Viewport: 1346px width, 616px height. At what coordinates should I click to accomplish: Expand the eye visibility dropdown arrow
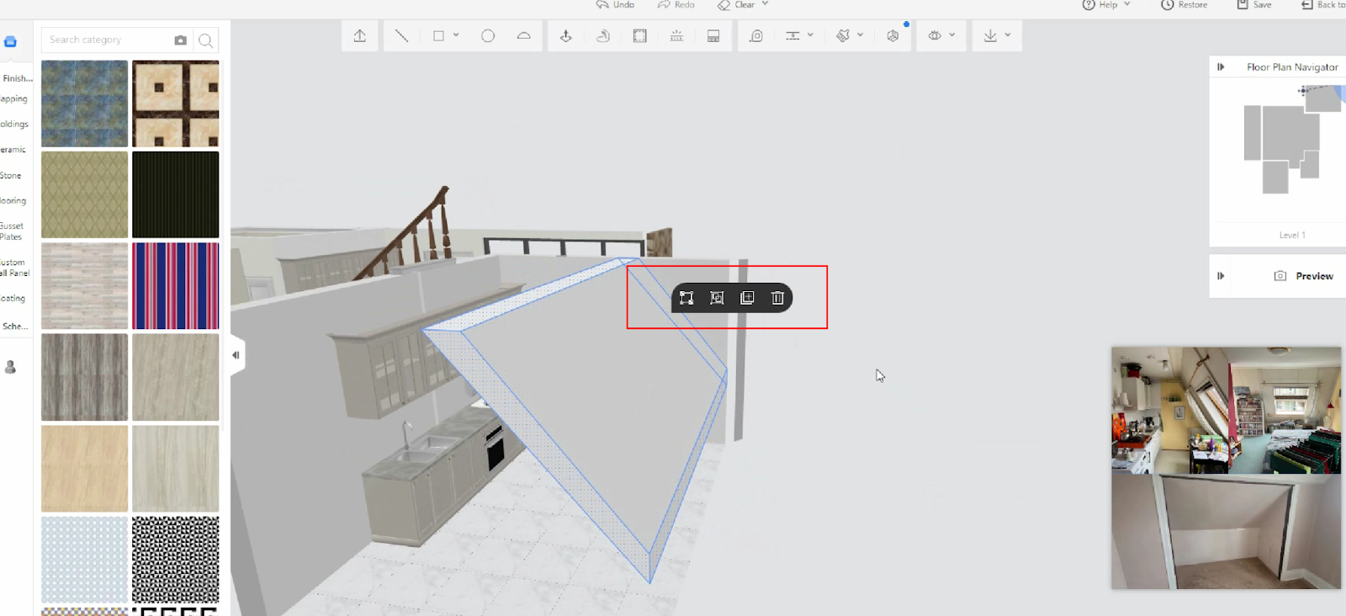[952, 35]
